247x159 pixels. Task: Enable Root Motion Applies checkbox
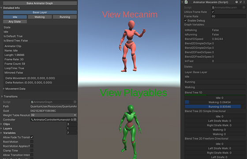[32, 146]
